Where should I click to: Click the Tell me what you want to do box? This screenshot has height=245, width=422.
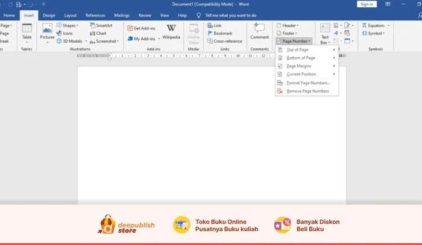click(x=231, y=15)
